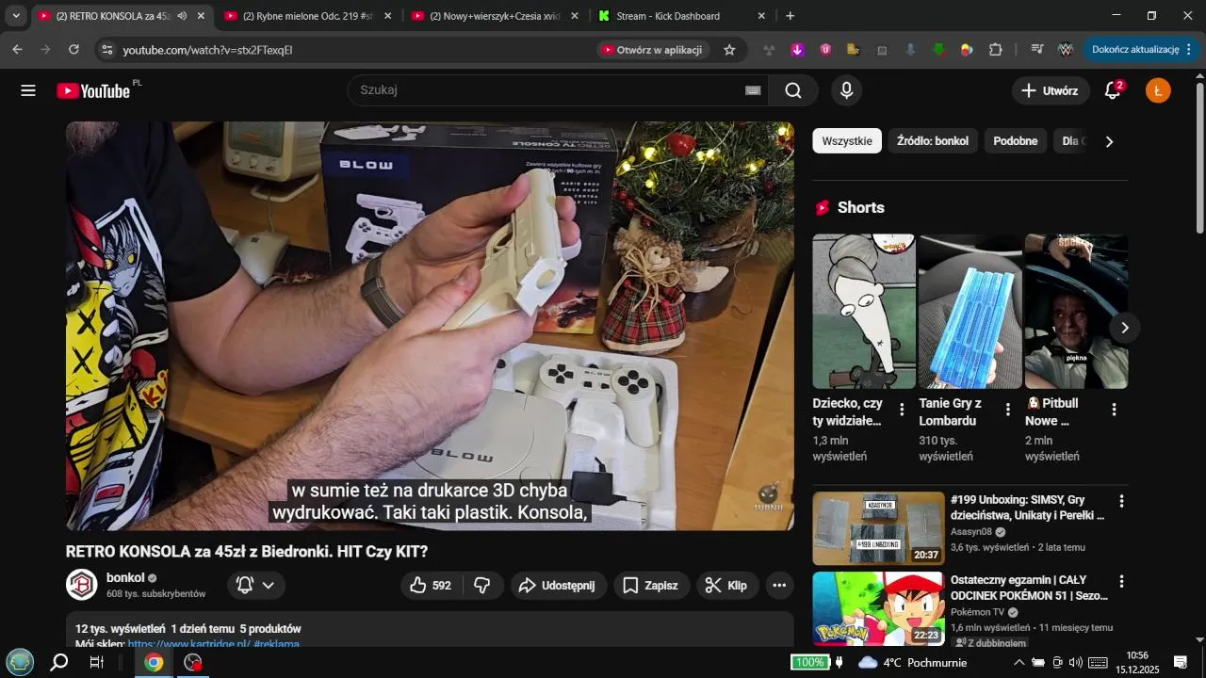Reload the page
This screenshot has width=1206, height=678.
[73, 50]
